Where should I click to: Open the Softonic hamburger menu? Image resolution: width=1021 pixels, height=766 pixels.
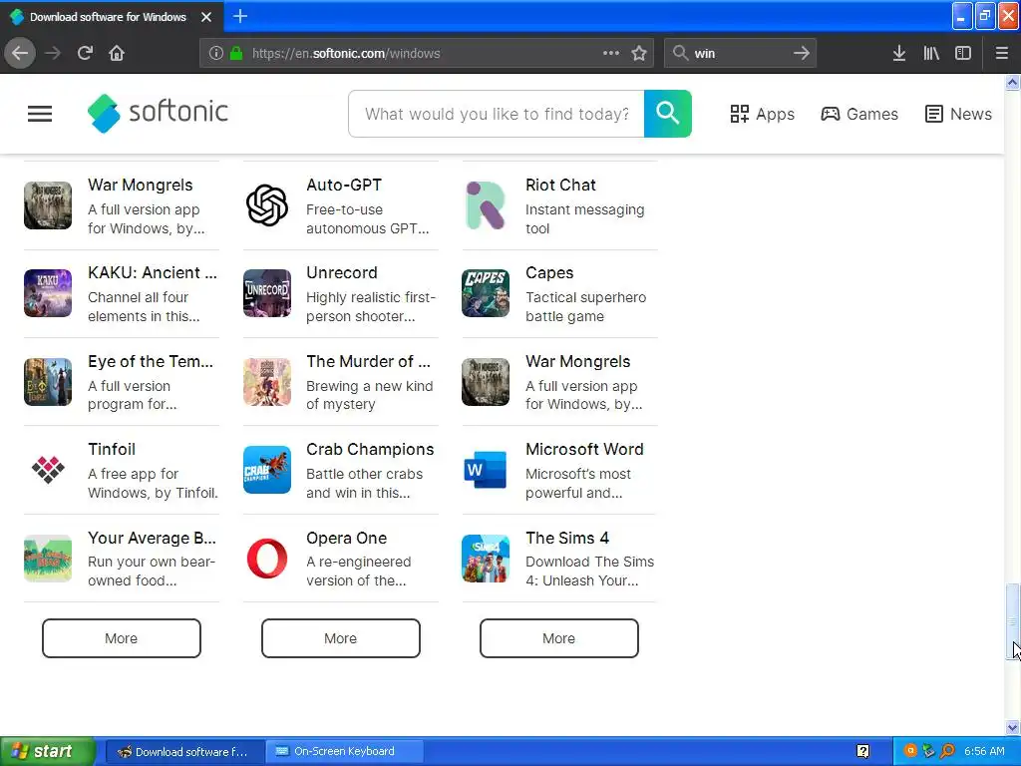40,114
